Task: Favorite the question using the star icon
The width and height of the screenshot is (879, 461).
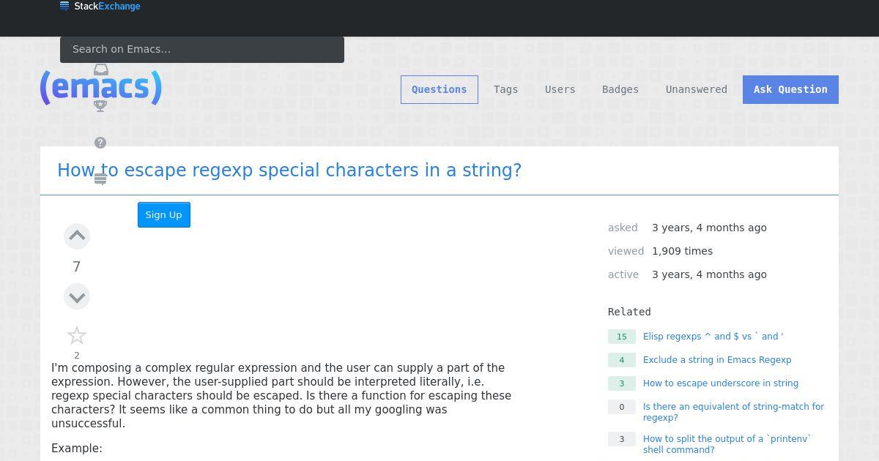Action: [x=77, y=335]
